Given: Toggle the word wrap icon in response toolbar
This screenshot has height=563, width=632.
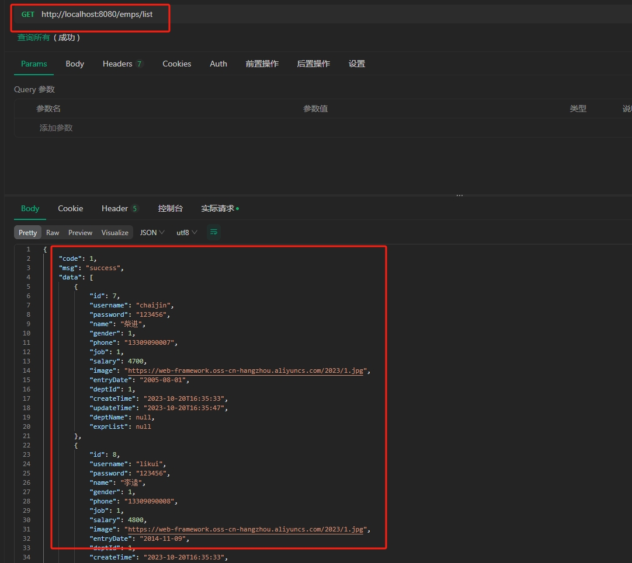Looking at the screenshot, I should [214, 232].
